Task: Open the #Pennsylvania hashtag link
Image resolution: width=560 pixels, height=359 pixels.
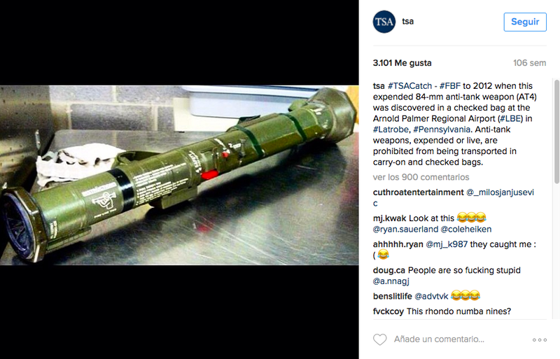Action: pos(442,129)
